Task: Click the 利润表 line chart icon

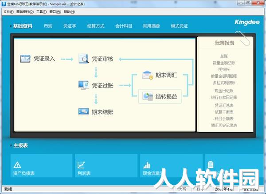Action: pyautogui.click(x=81, y=165)
